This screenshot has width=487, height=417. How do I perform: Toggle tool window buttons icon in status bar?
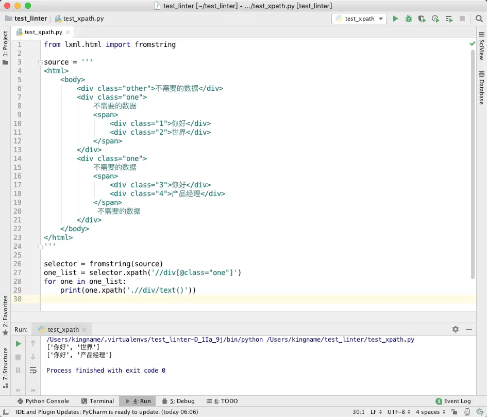tap(6, 412)
